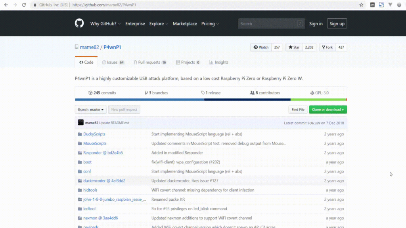This screenshot has height=228, width=406.
Task: Expand the Why GitHub? menu
Action: click(105, 24)
